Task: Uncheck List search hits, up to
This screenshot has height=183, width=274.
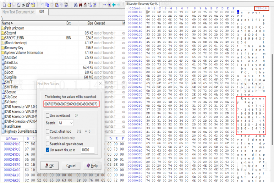Action: [x=47, y=150]
